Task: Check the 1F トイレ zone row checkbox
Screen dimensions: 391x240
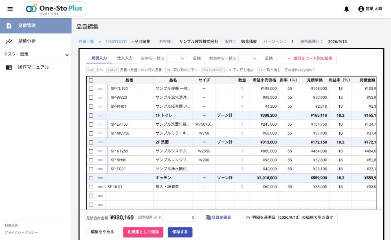Action: [91, 116]
